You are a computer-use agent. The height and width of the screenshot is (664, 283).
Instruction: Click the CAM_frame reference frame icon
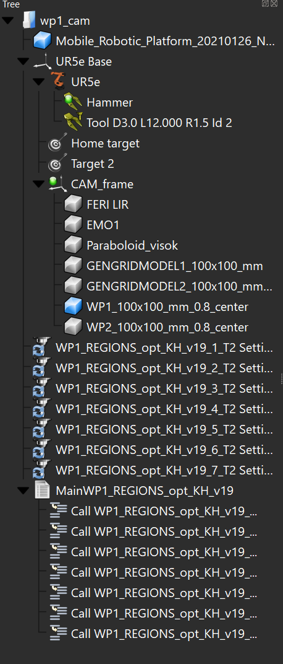click(58, 183)
